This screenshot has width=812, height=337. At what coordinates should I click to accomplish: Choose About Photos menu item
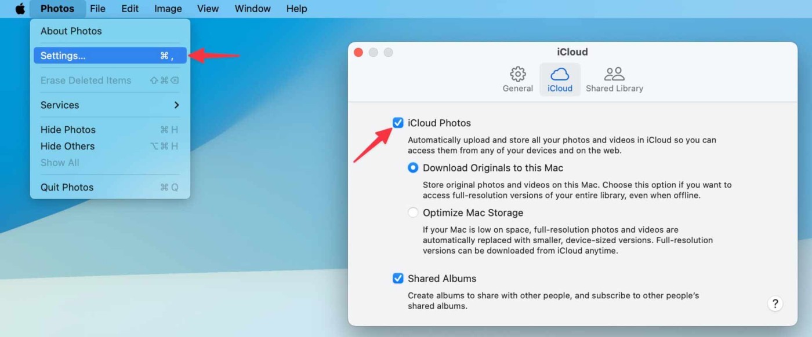71,31
